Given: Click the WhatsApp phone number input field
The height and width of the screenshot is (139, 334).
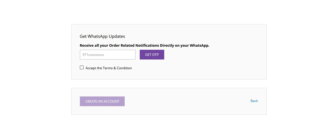Looking at the screenshot, I should click(107, 55).
